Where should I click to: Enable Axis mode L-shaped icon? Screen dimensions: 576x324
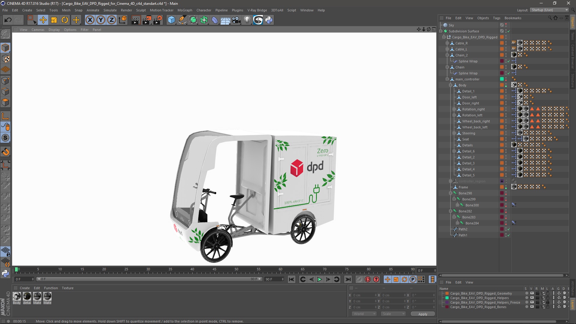[5, 116]
